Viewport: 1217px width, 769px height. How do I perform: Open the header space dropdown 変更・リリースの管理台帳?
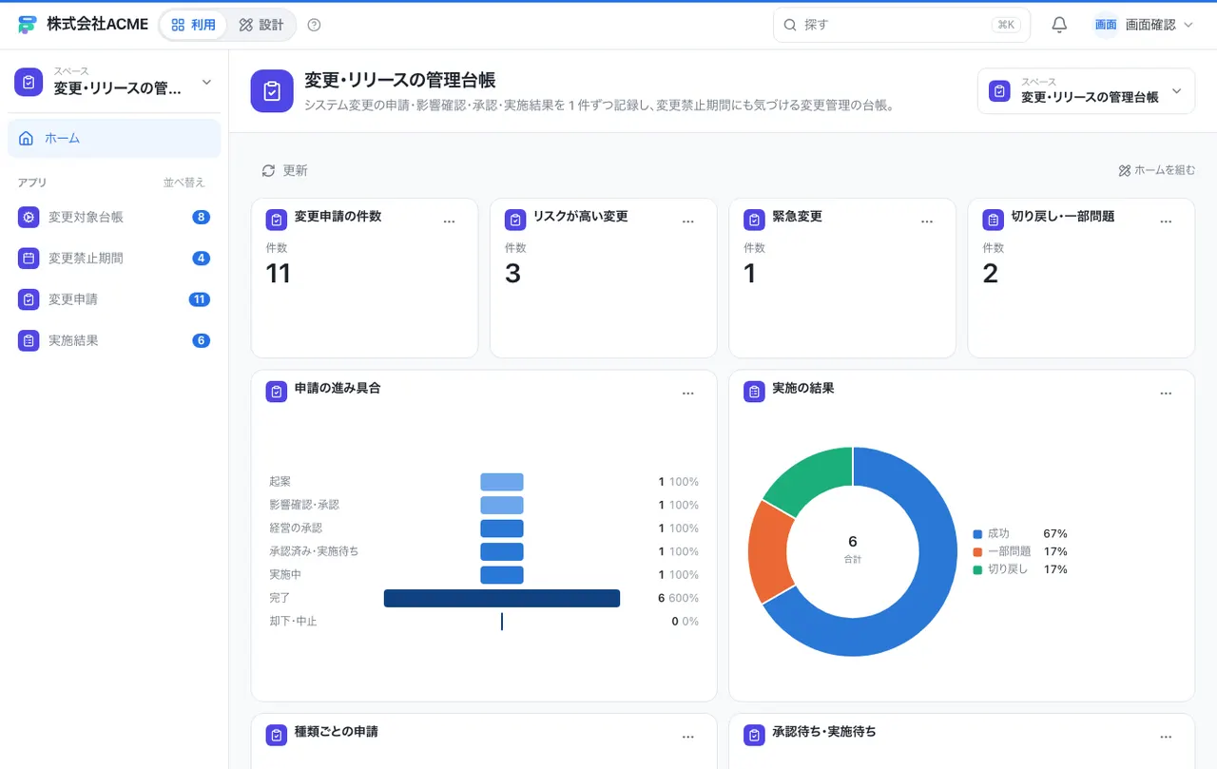pyautogui.click(x=1086, y=91)
